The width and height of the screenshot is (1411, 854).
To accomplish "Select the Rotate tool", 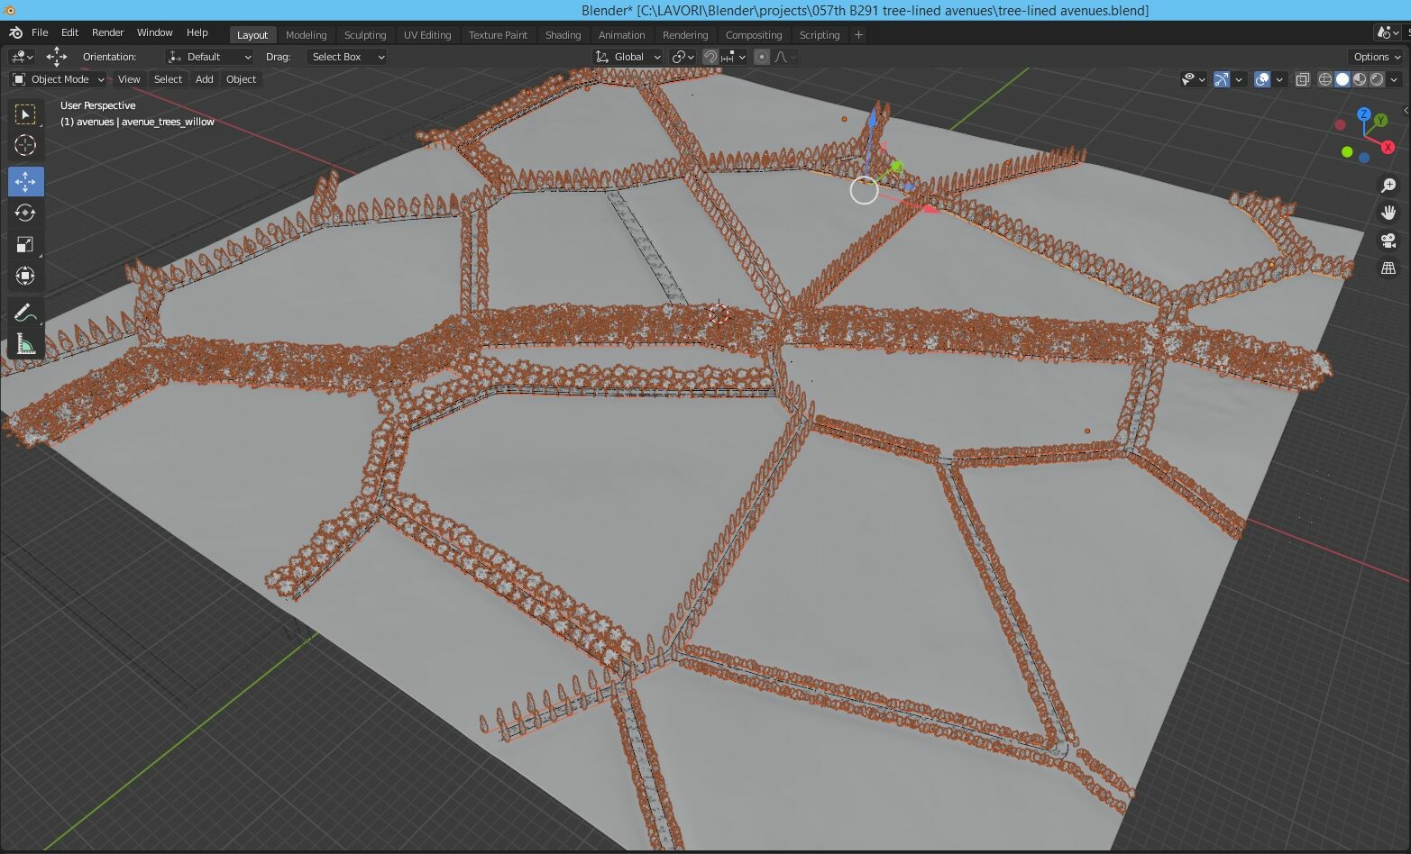I will [25, 213].
